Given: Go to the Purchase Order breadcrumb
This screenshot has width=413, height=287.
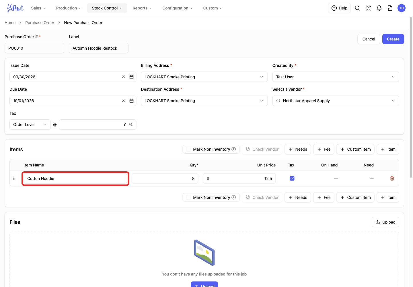Looking at the screenshot, I should click(40, 23).
